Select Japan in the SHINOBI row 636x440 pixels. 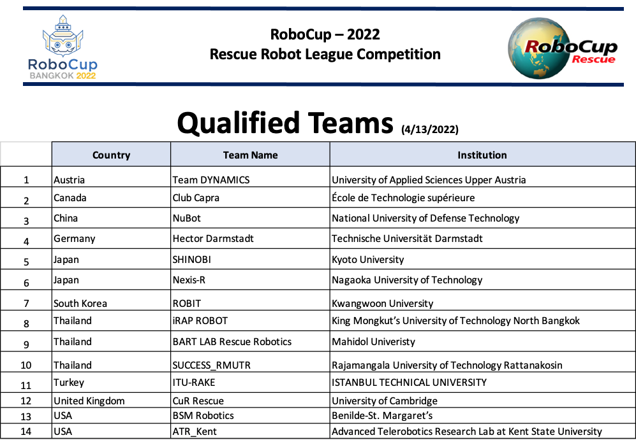click(x=111, y=259)
